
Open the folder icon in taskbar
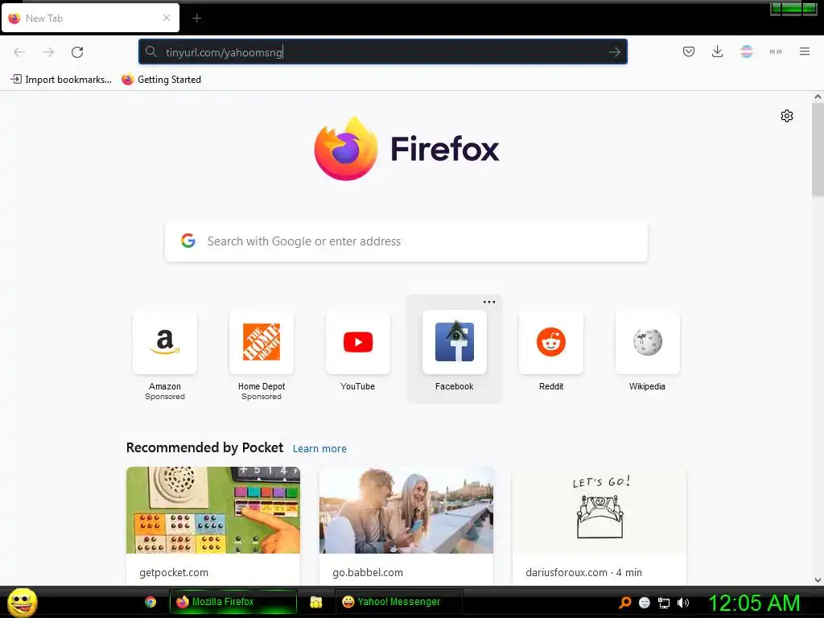coord(315,602)
